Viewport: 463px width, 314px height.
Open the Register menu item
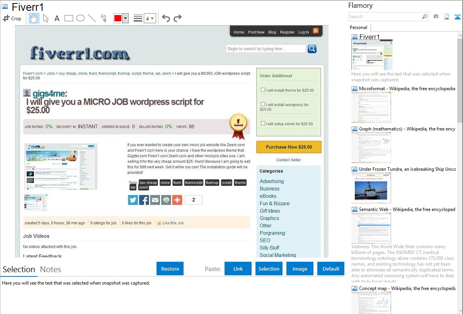tap(287, 32)
